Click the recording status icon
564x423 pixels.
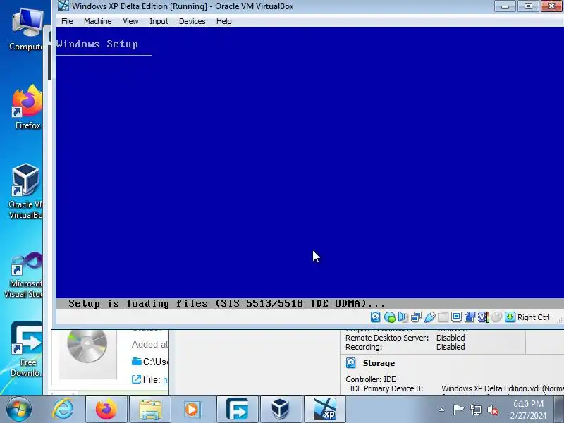click(x=470, y=317)
